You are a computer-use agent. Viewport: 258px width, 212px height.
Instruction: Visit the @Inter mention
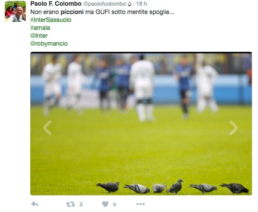tap(39, 36)
